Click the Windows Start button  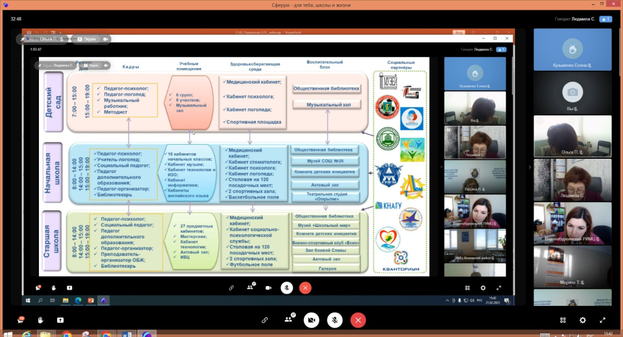(x=9, y=334)
